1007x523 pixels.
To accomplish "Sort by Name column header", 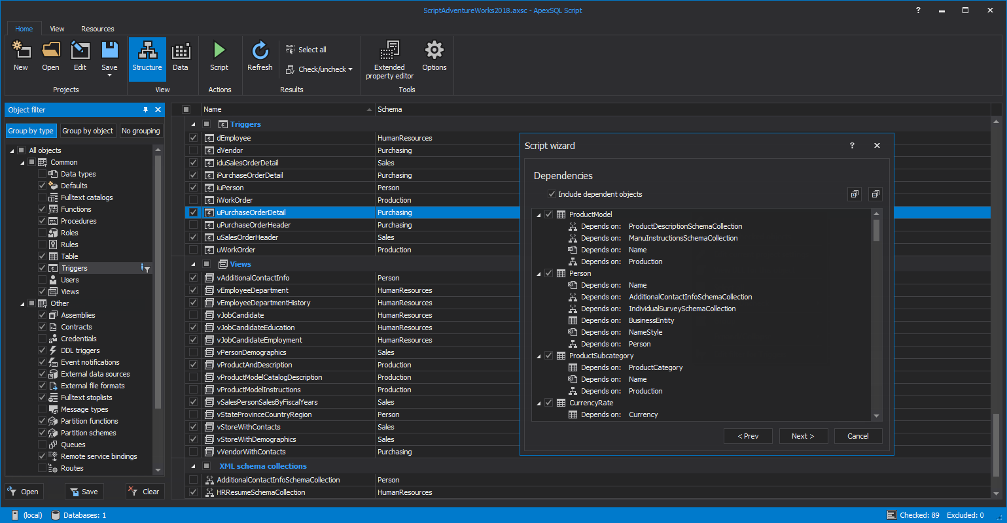I will point(287,109).
